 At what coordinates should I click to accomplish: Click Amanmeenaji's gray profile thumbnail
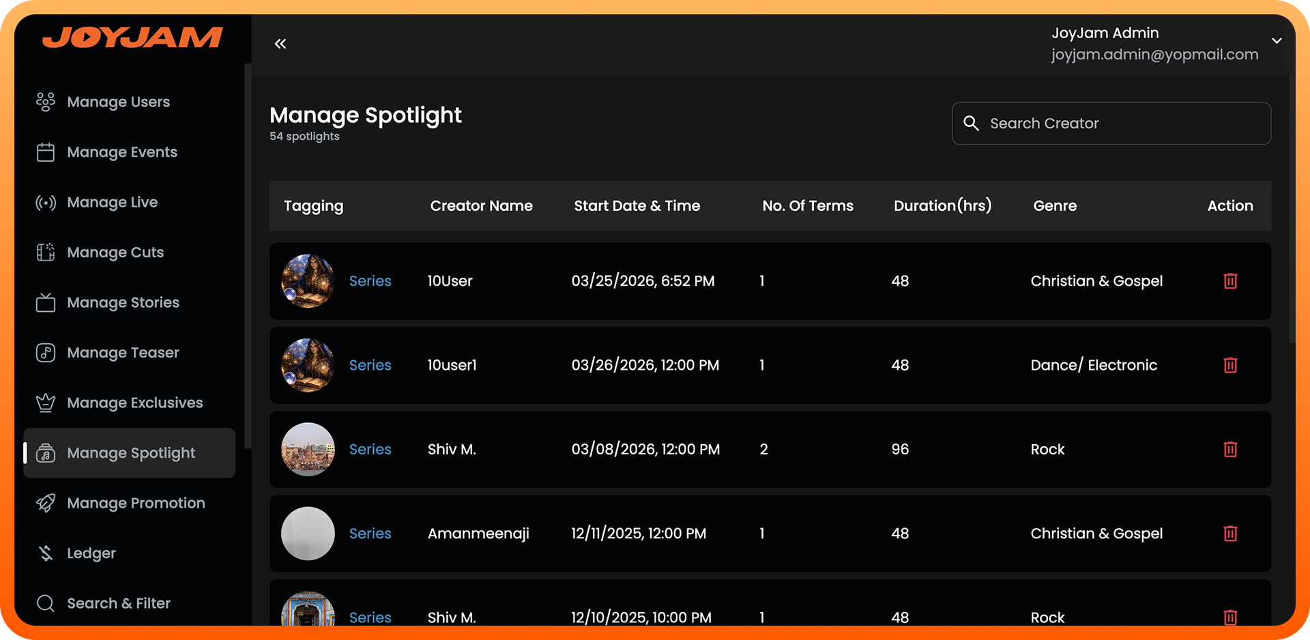tap(308, 534)
